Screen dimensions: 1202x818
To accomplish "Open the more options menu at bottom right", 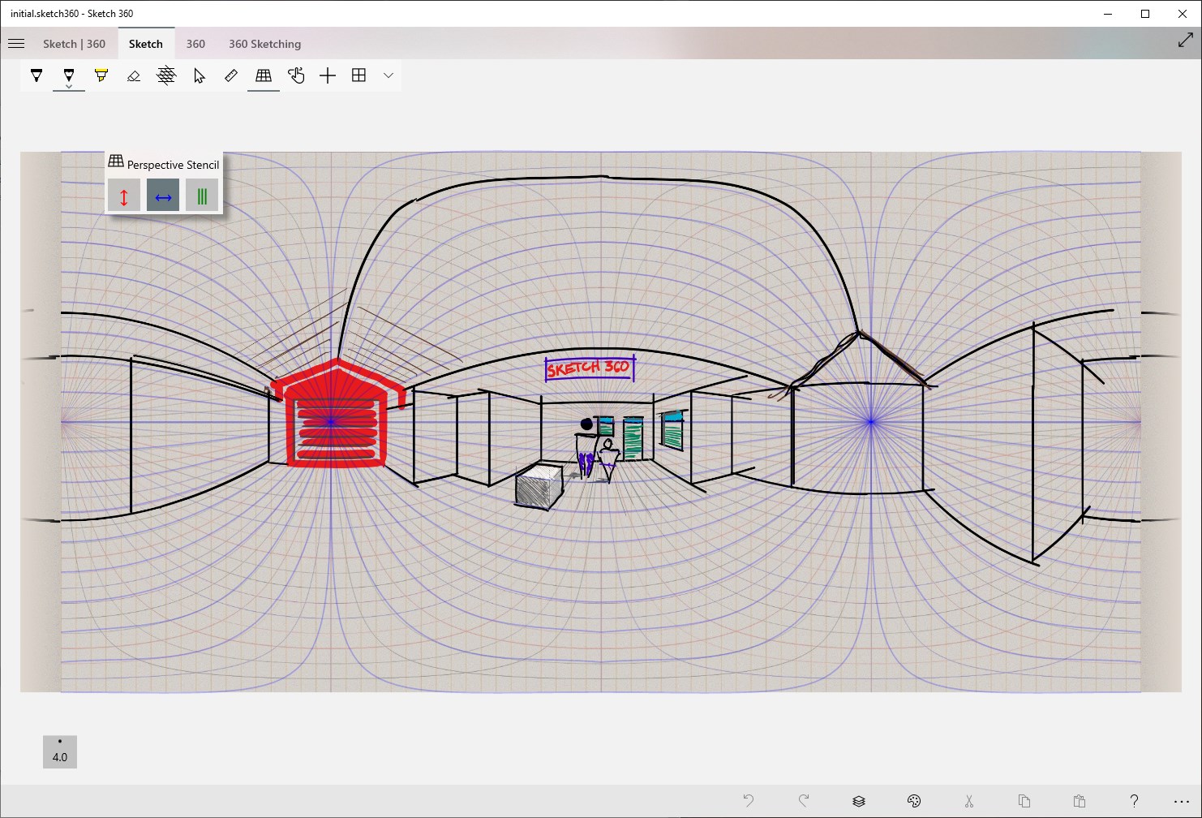I will coord(1183,800).
